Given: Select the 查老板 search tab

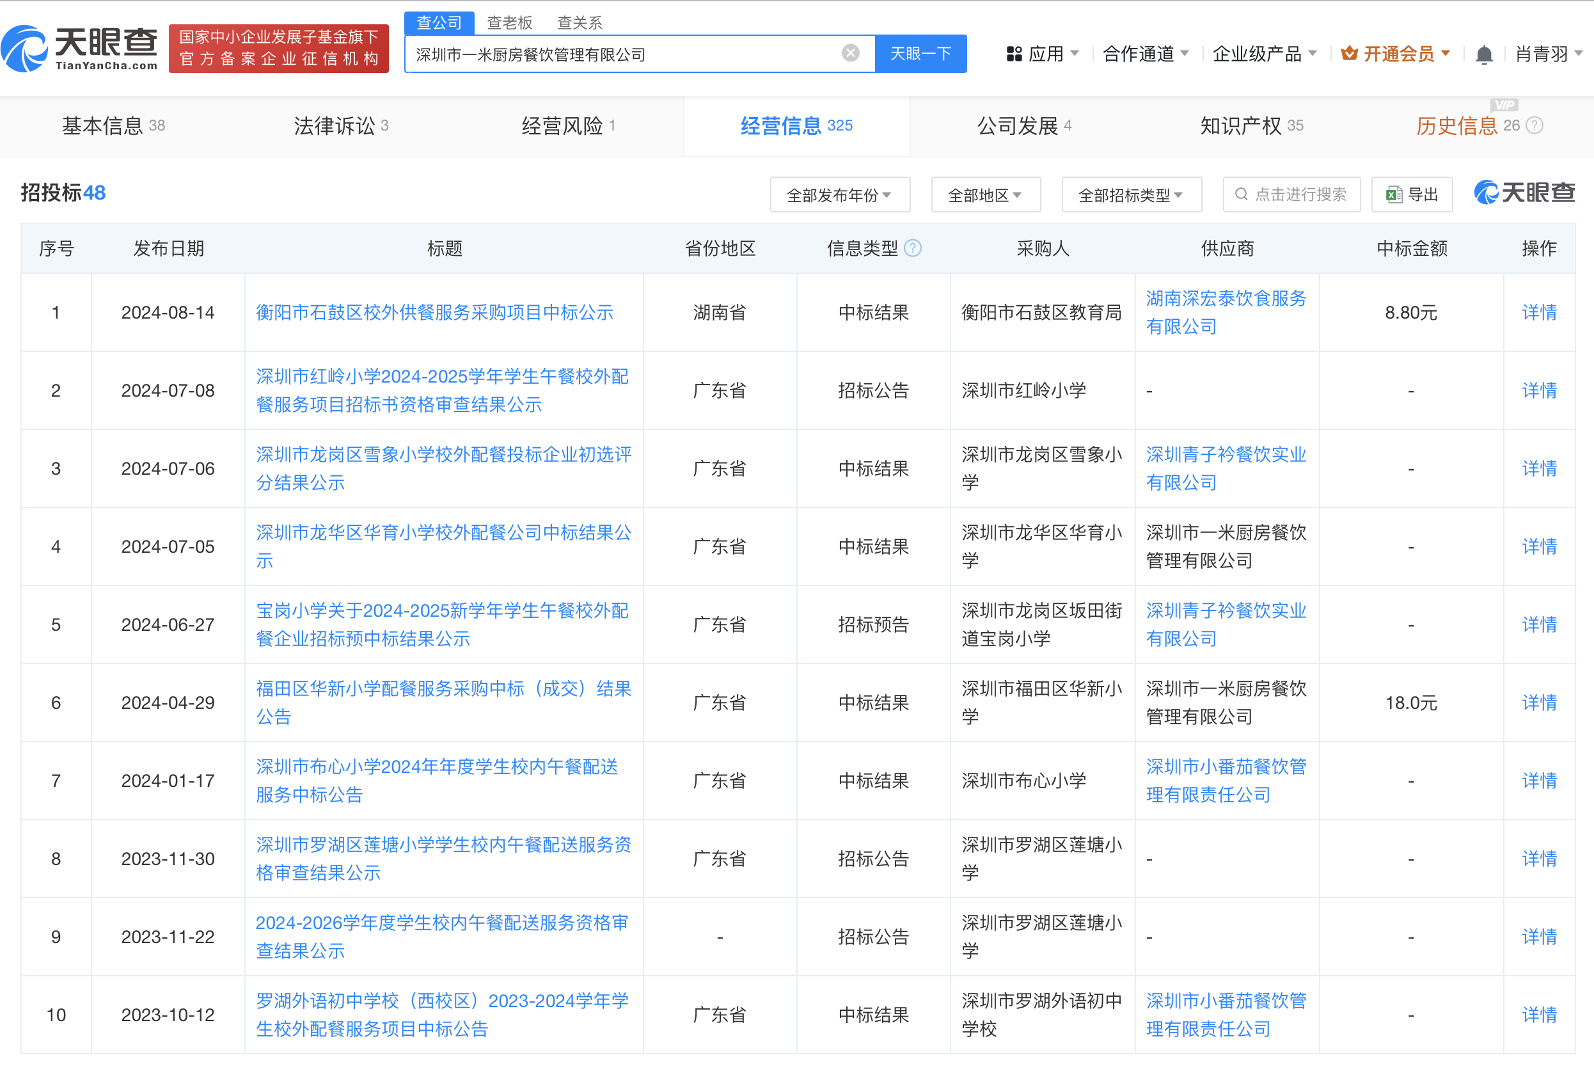Looking at the screenshot, I should [510, 22].
